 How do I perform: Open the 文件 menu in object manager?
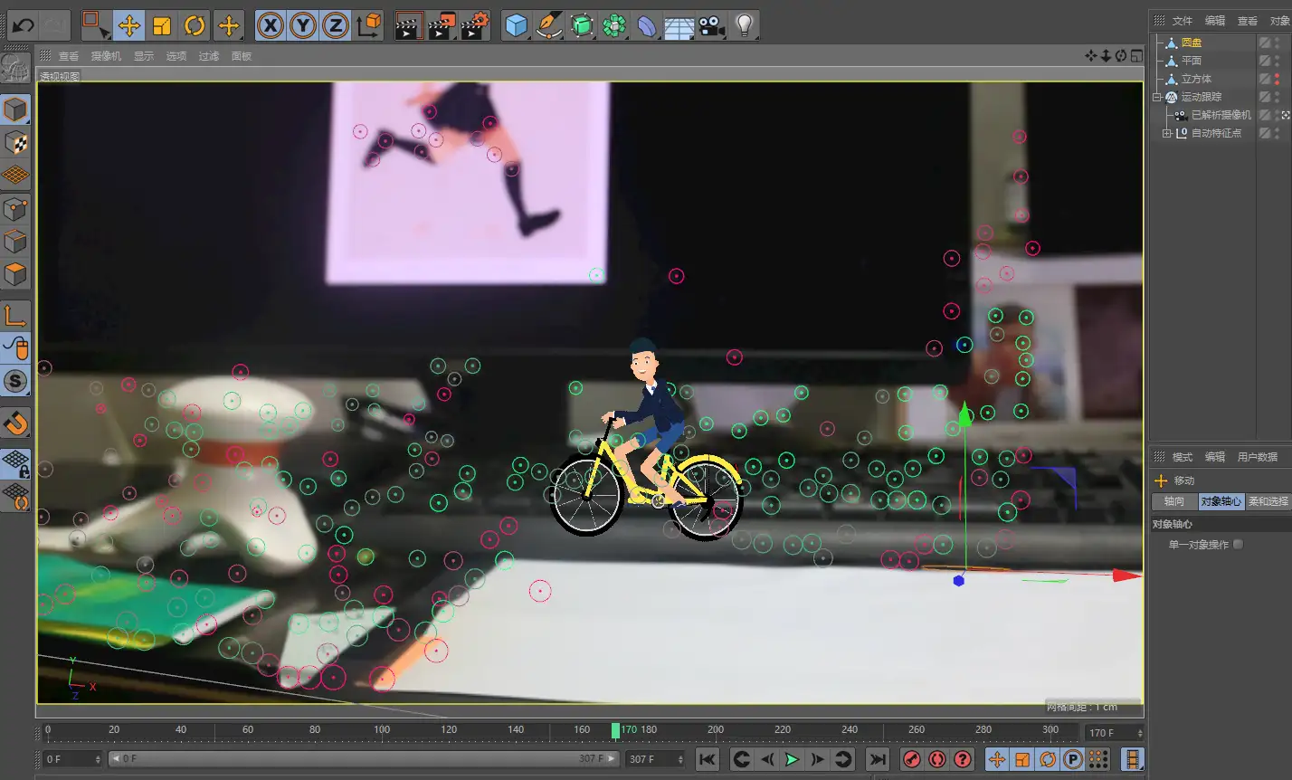click(x=1183, y=21)
